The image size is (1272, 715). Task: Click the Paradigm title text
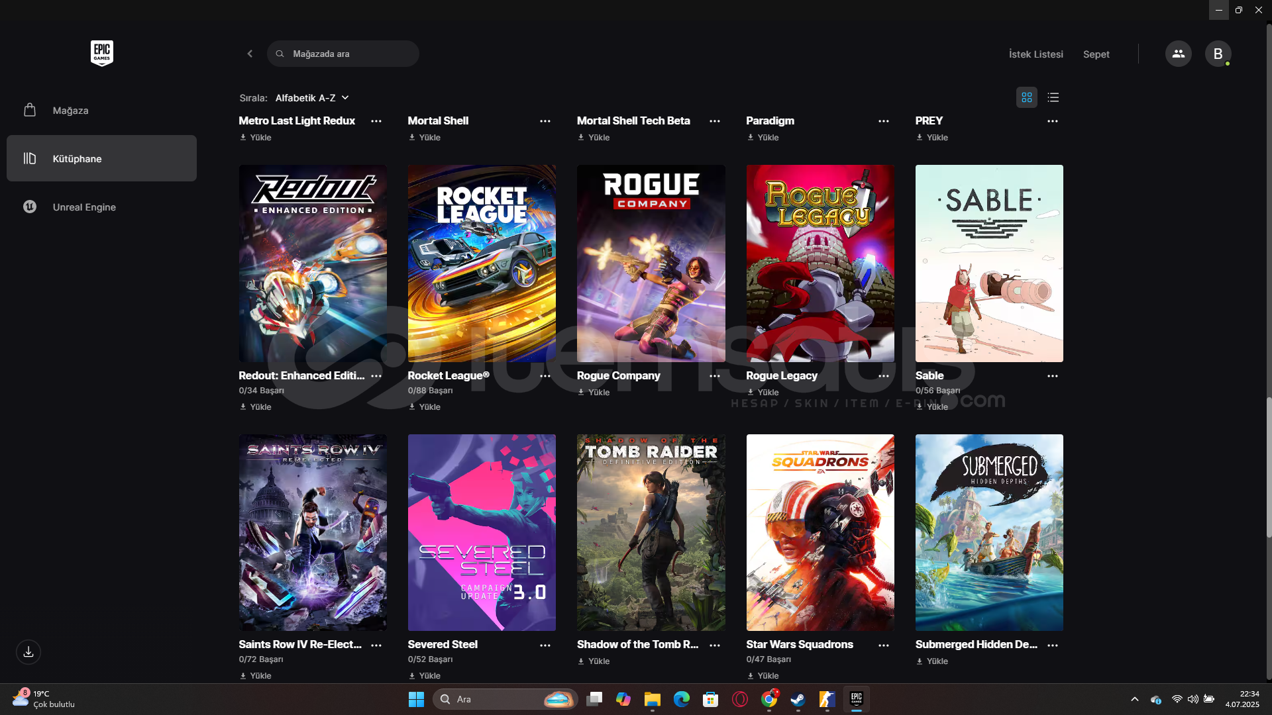click(770, 120)
